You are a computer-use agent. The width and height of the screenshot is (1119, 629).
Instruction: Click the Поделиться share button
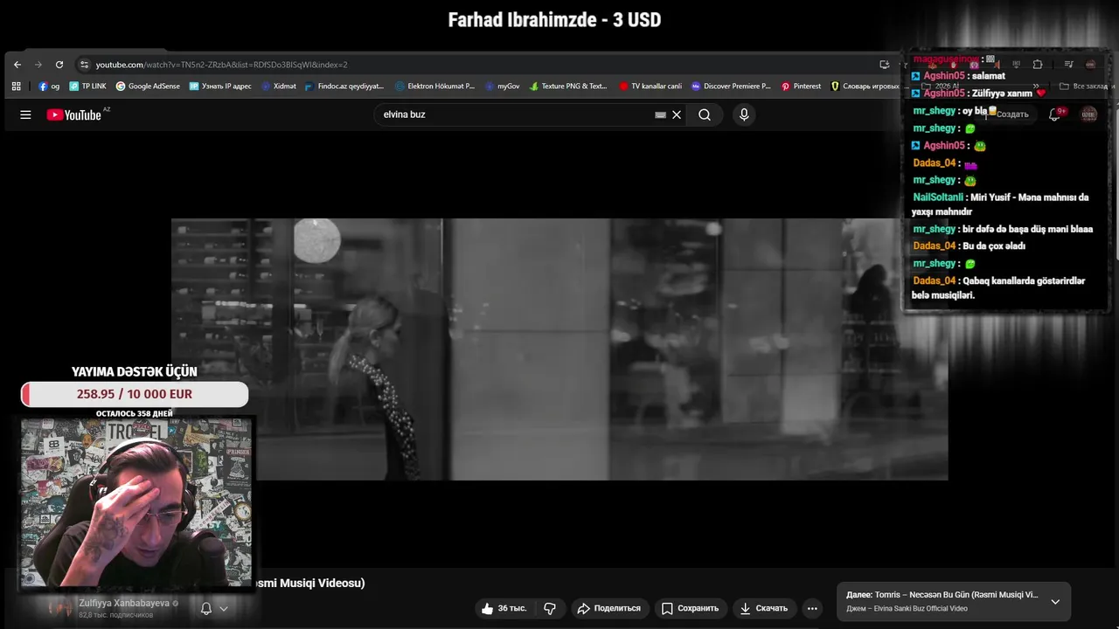pyautogui.click(x=609, y=608)
